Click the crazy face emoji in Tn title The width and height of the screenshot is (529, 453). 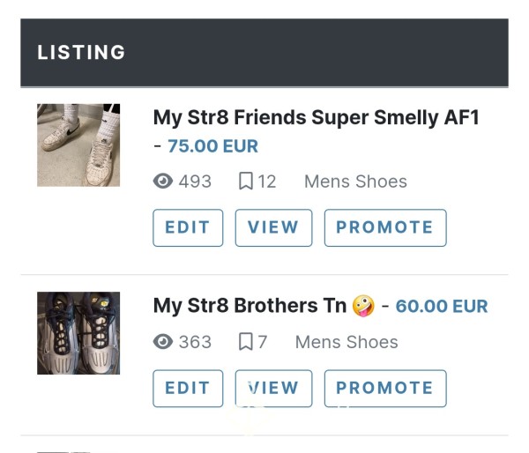click(x=363, y=306)
